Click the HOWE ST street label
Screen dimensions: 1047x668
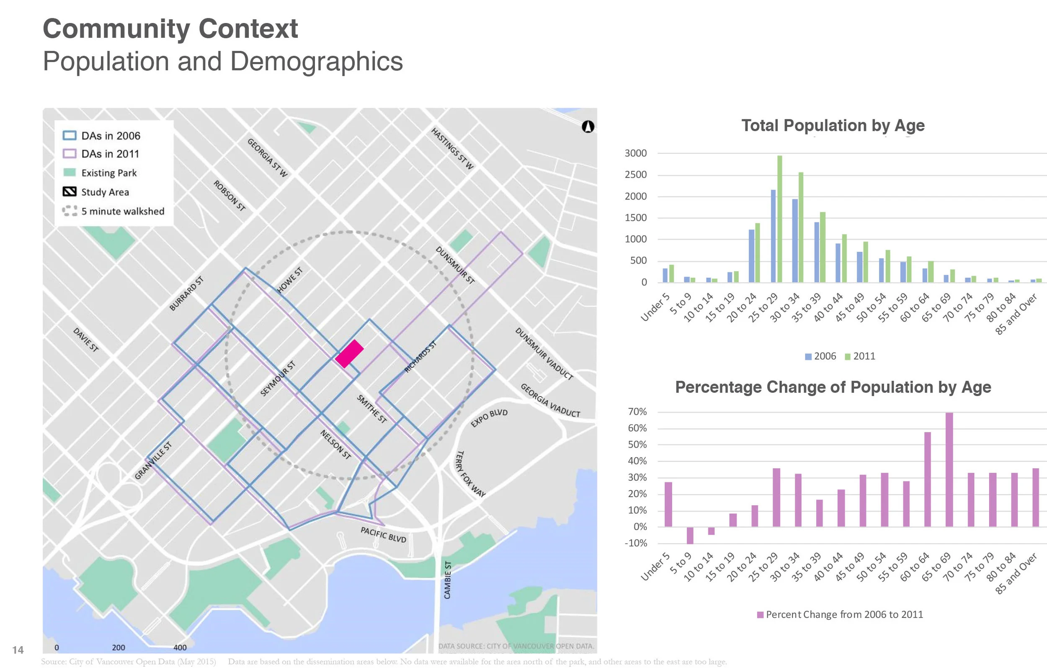click(x=289, y=280)
